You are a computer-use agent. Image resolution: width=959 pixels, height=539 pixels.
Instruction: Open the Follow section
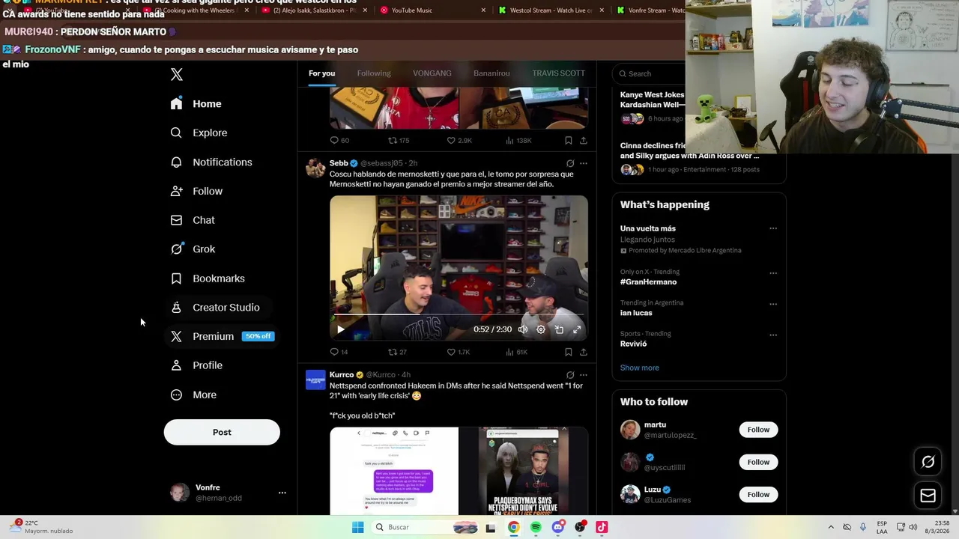click(197, 192)
